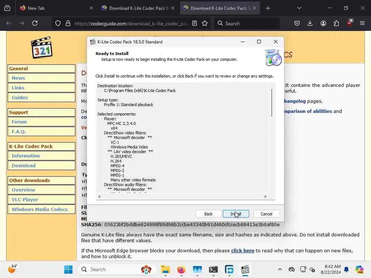The height and width of the screenshot is (278, 371).
Task: Open the Links sidebar link
Action: coord(18,88)
